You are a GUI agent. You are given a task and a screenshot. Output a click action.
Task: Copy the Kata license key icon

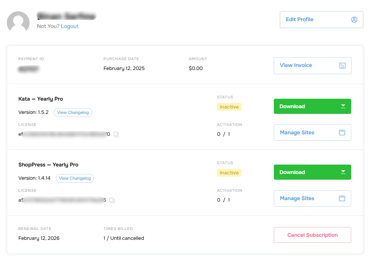click(x=116, y=134)
